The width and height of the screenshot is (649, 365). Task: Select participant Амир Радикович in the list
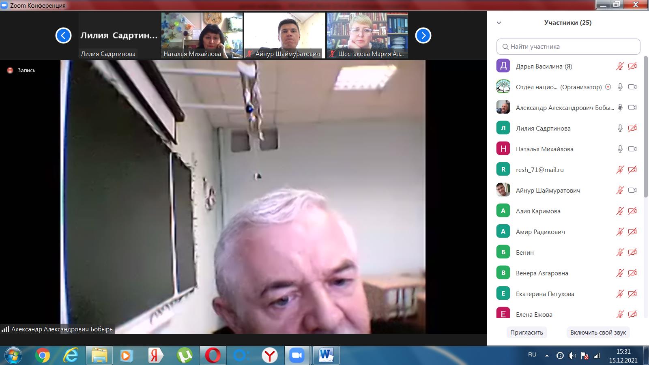click(540, 232)
